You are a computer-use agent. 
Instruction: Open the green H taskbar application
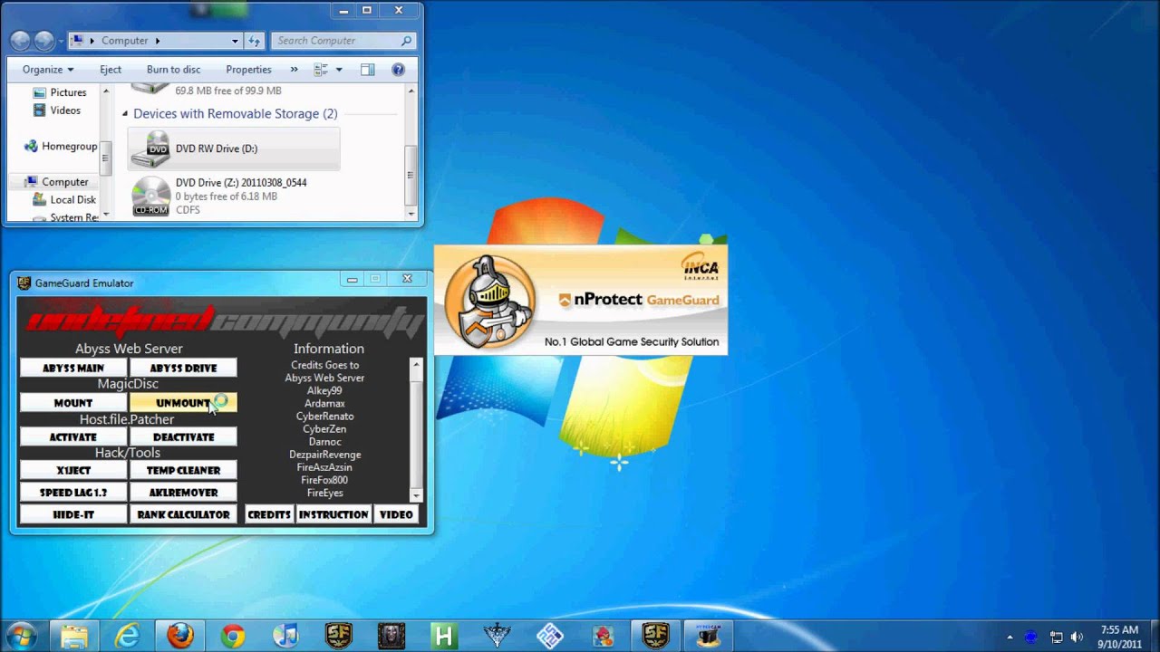443,636
